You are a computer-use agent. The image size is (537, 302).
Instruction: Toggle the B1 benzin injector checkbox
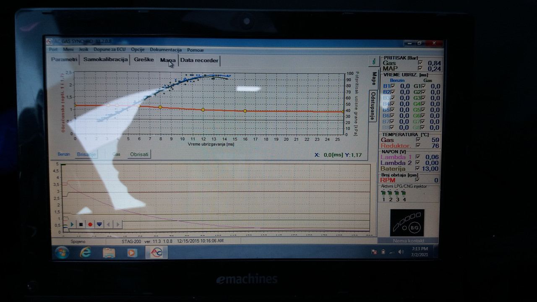(393, 86)
